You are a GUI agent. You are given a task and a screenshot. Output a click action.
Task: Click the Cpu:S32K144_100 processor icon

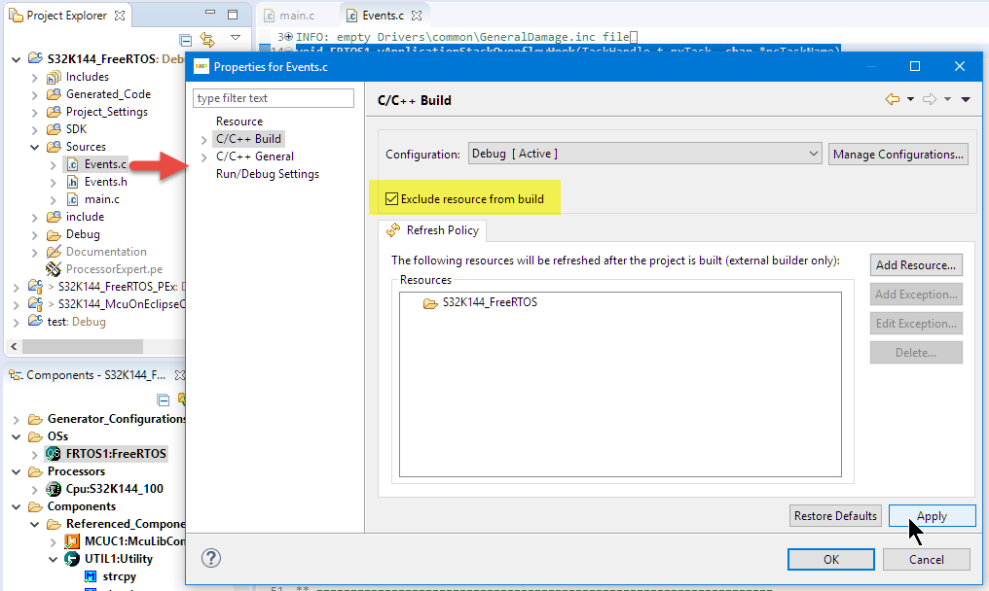point(55,489)
